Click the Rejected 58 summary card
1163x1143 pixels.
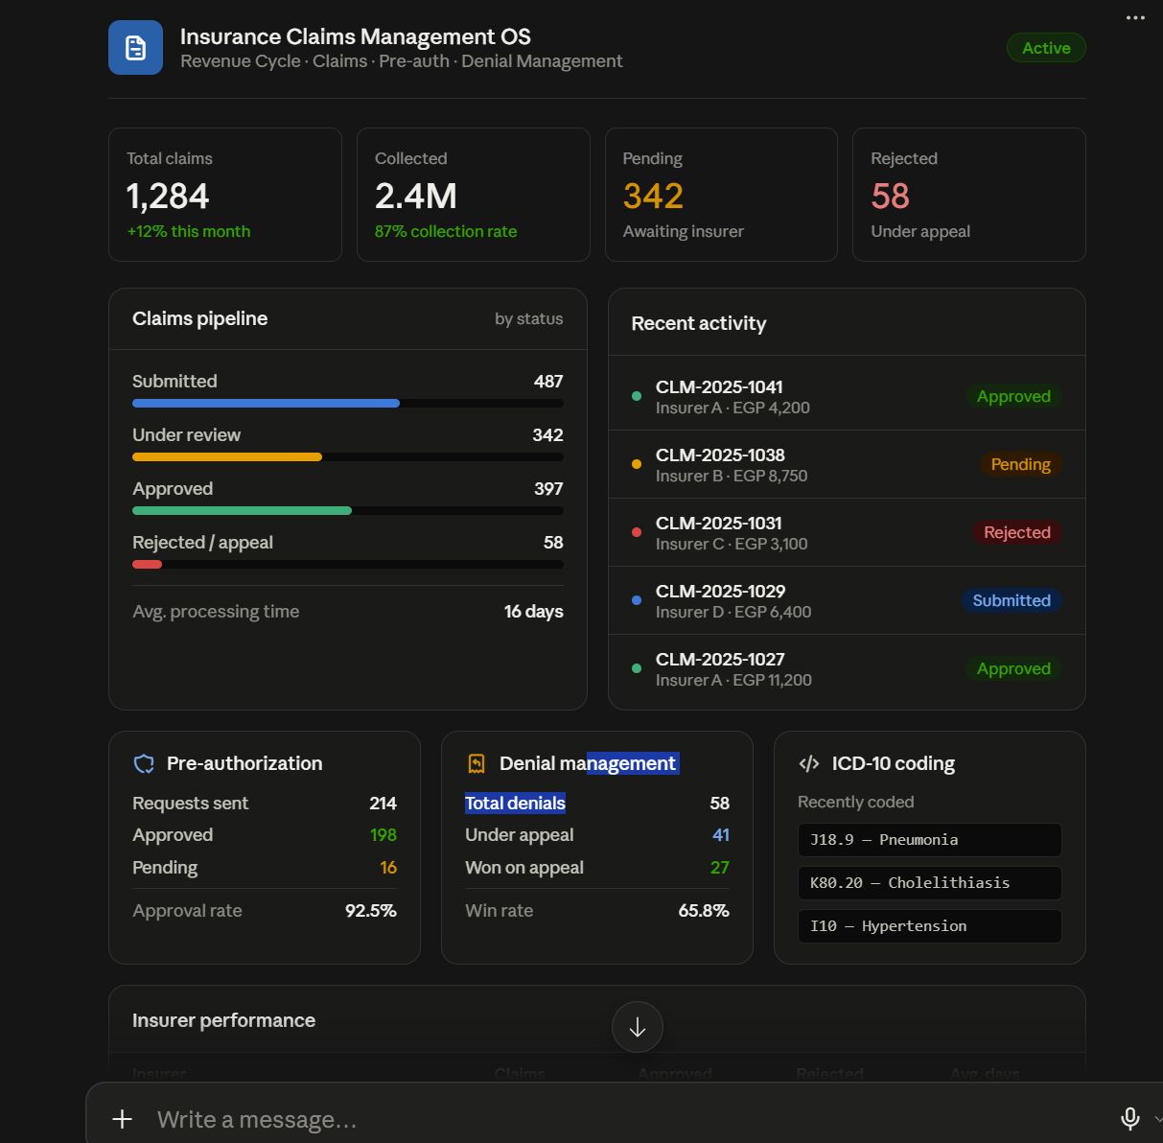[969, 195]
